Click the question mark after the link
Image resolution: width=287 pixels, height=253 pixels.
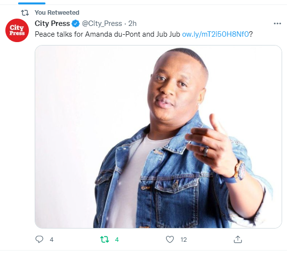tap(251, 34)
